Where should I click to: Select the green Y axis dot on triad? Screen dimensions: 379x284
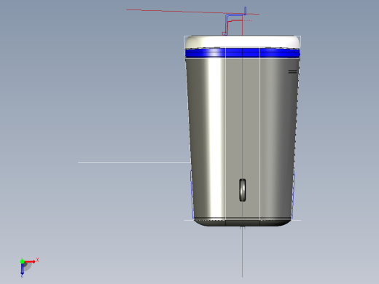click(x=22, y=261)
